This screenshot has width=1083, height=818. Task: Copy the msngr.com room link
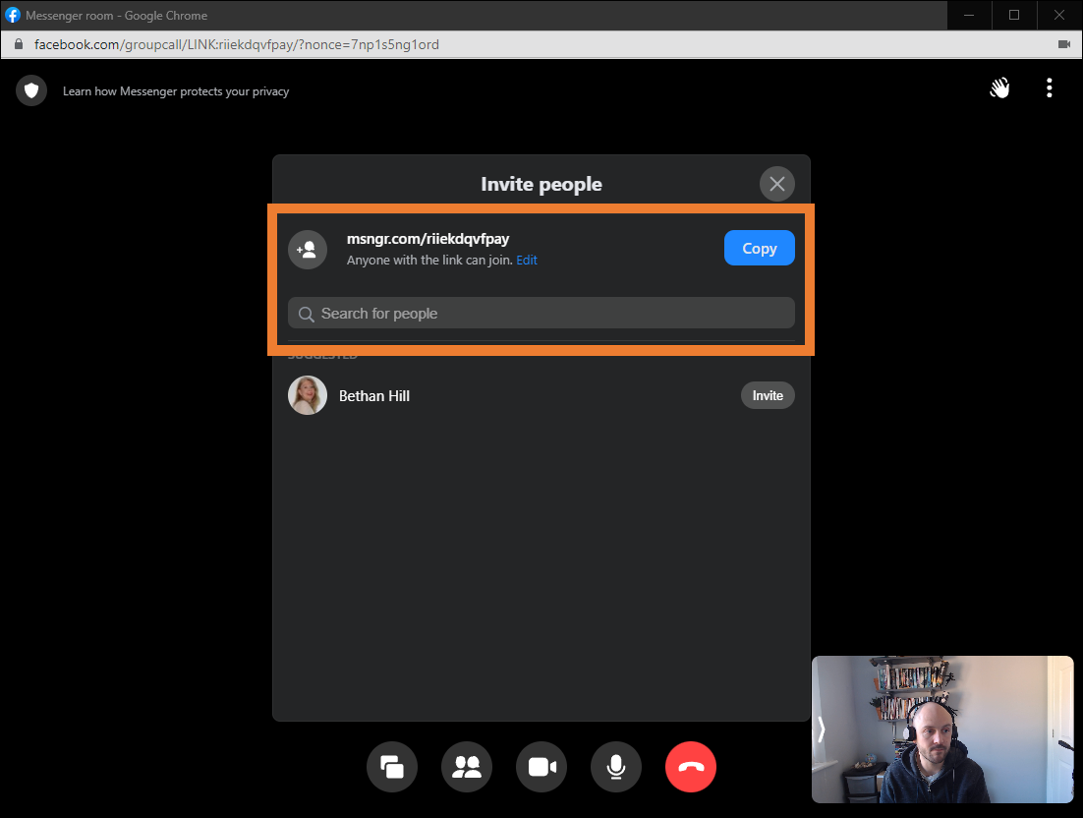(759, 249)
